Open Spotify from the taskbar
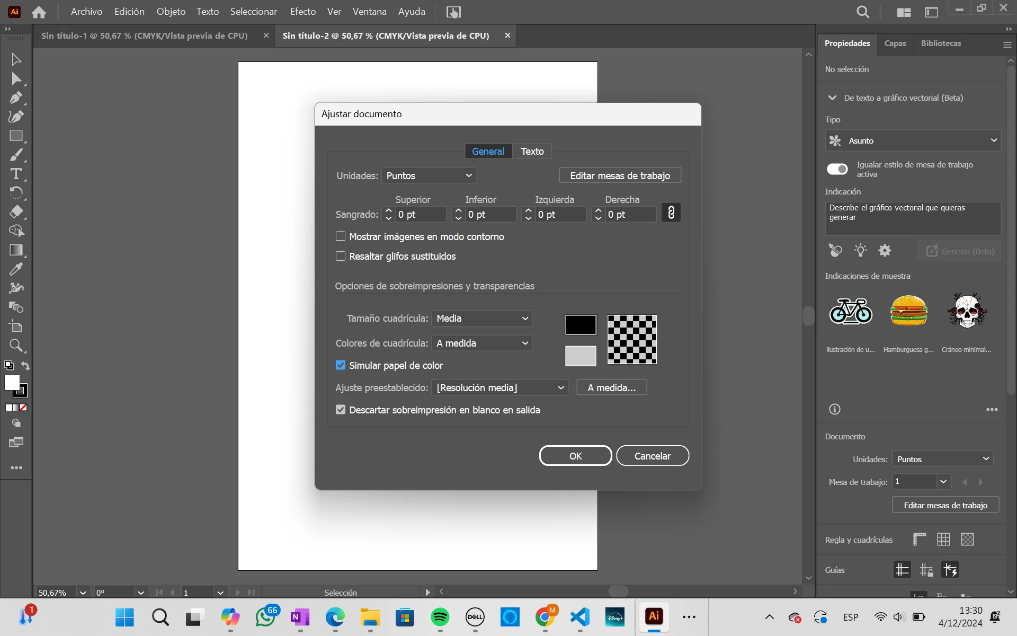The height and width of the screenshot is (636, 1017). tap(440, 617)
